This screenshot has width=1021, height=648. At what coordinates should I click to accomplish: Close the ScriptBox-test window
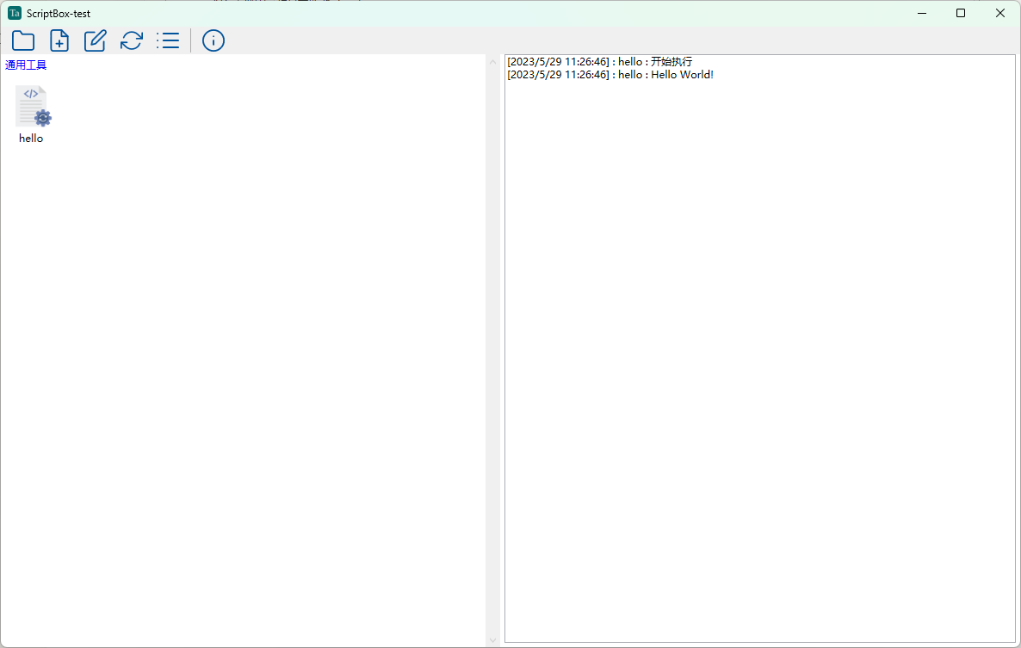(x=1000, y=13)
